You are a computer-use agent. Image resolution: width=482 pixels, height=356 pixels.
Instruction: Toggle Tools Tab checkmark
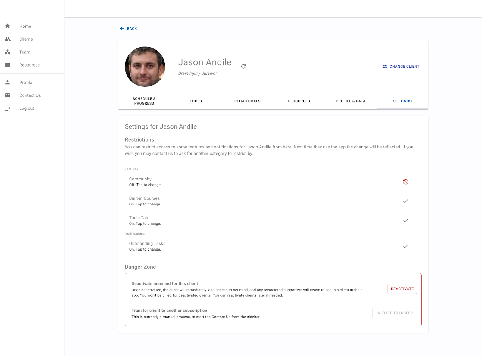[405, 220]
